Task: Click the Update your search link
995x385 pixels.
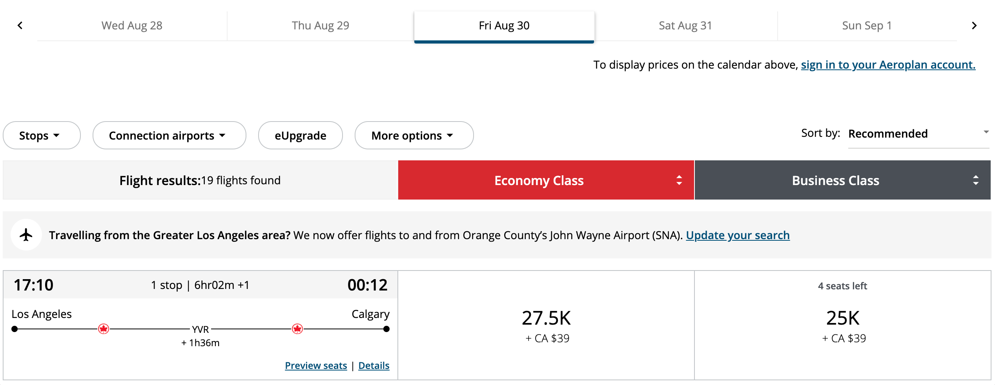Action: [738, 235]
